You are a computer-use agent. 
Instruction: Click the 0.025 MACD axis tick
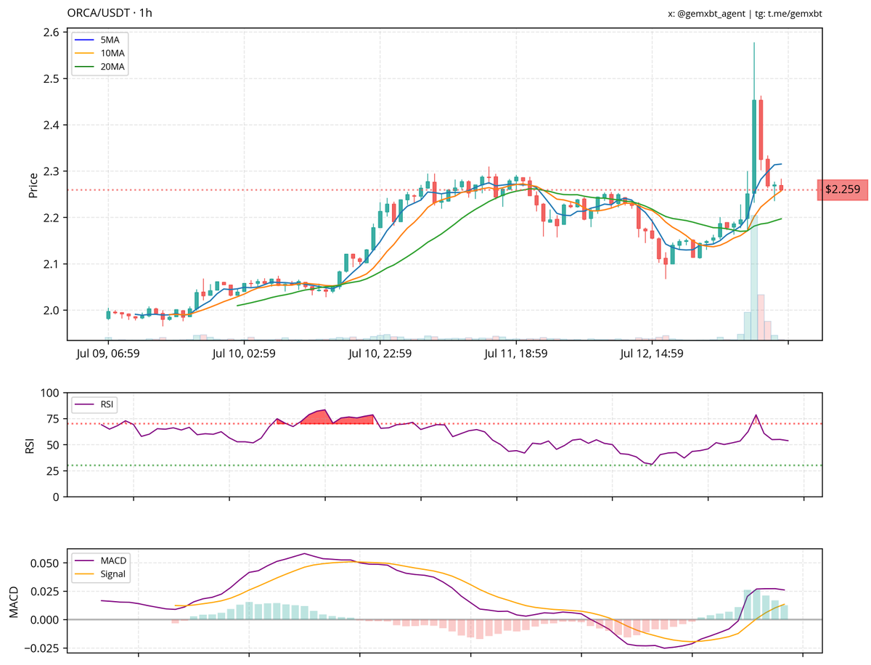coord(46,591)
